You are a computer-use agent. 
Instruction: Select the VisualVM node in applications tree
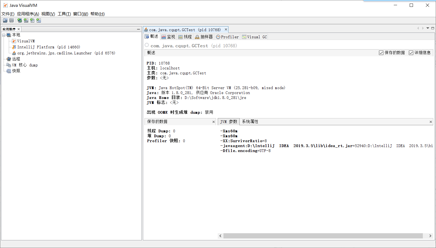[x=26, y=41]
